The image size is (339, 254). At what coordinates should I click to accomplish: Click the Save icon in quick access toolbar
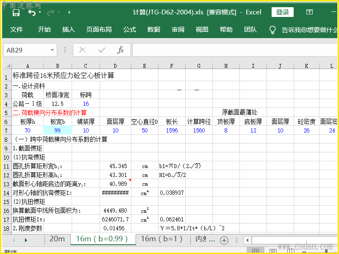click(16, 13)
